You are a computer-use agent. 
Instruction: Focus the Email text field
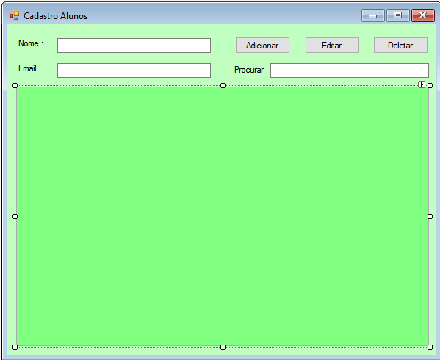(x=134, y=71)
